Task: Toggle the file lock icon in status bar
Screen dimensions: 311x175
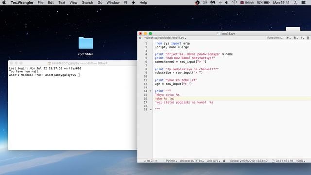Action: (x=224, y=161)
